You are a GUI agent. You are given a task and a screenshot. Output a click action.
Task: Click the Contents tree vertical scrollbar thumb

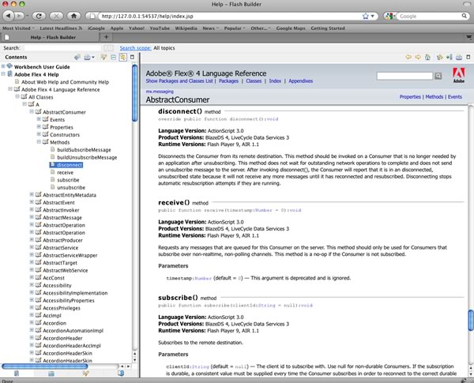[x=135, y=93]
